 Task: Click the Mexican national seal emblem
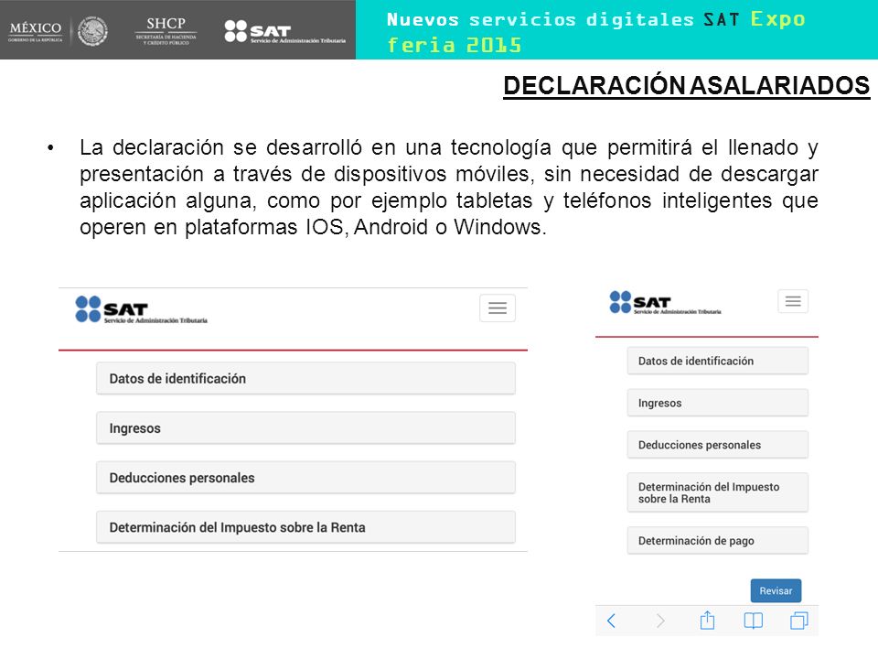pyautogui.click(x=92, y=31)
